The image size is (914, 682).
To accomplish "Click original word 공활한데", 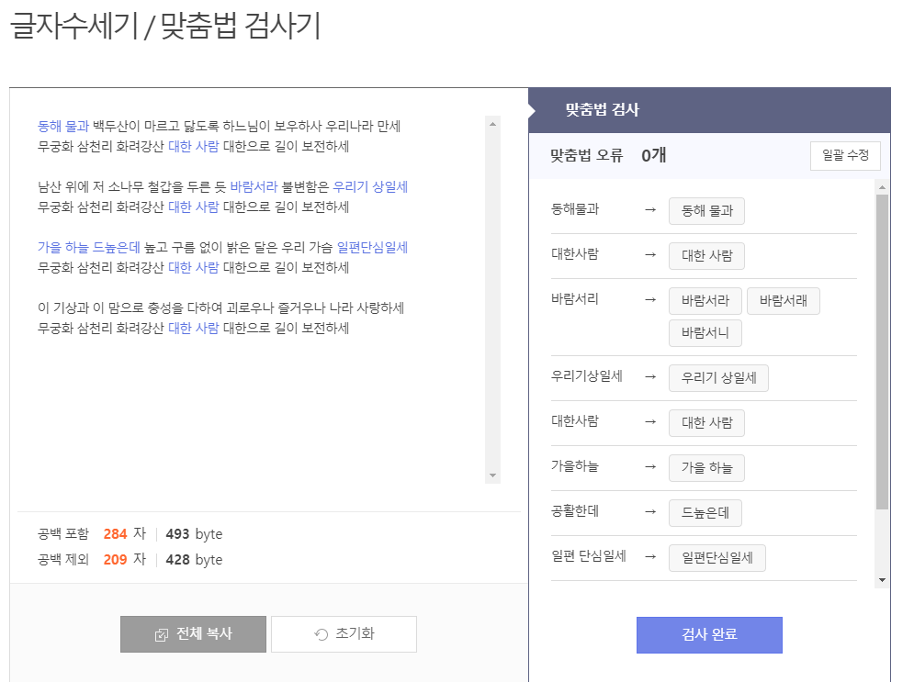I will (575, 510).
